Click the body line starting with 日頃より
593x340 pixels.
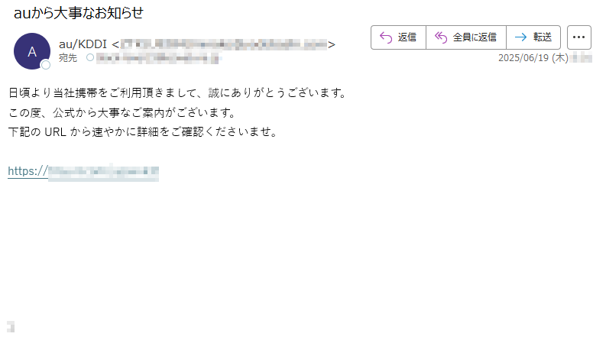(x=178, y=92)
